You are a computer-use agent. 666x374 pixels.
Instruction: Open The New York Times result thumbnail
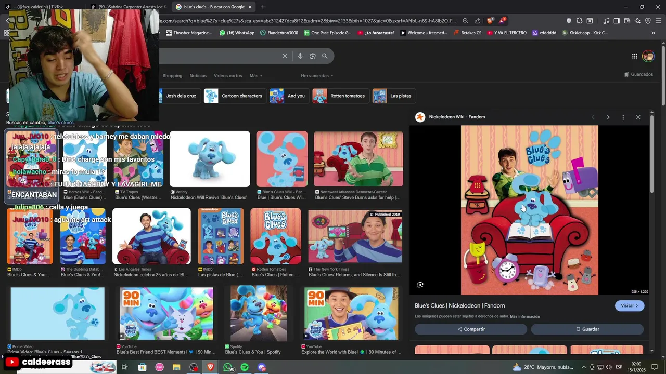click(355, 236)
